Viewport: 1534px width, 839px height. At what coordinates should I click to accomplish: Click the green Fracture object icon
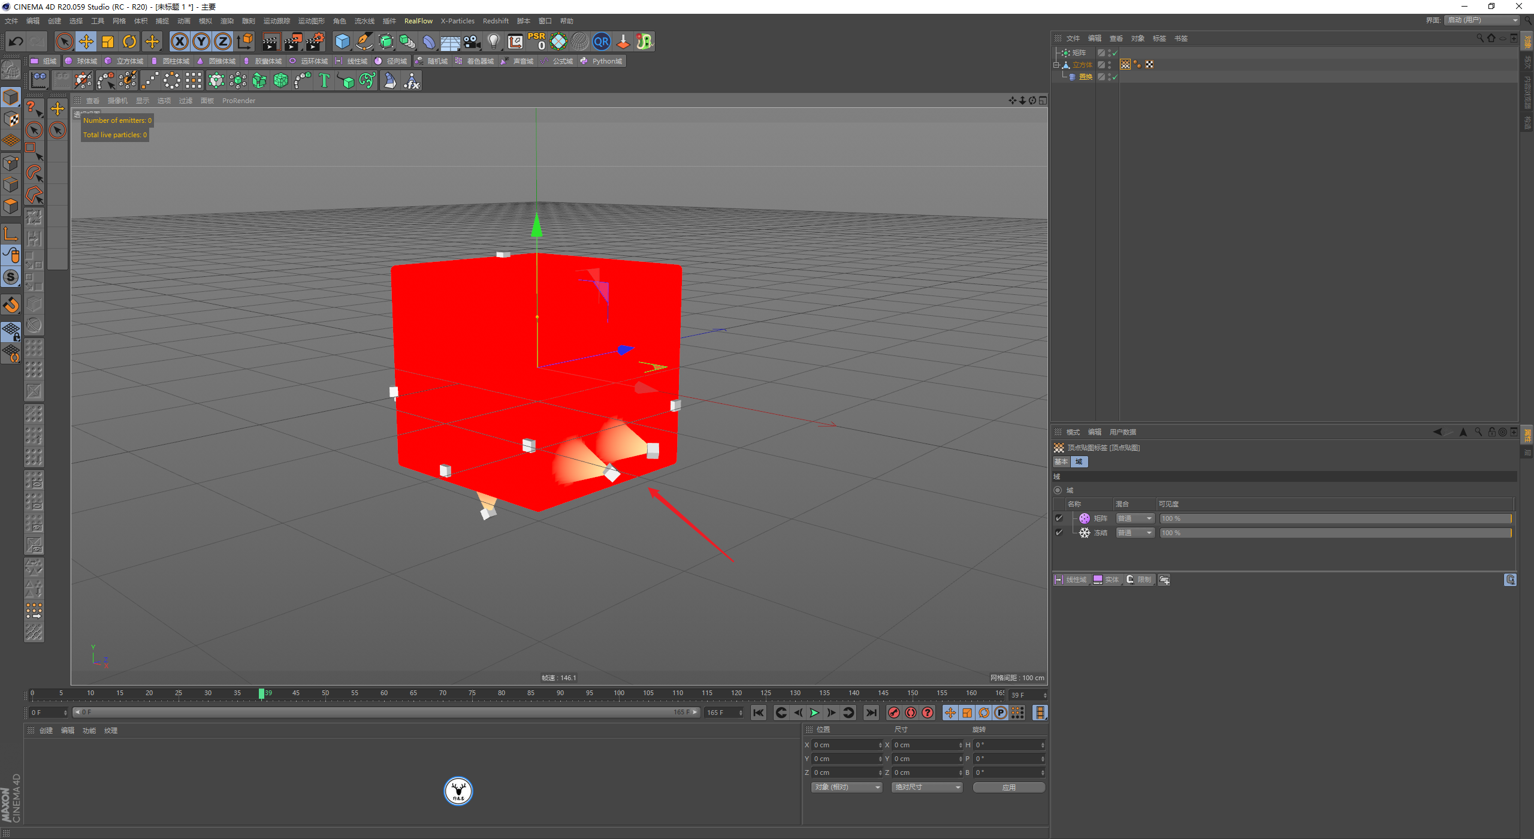click(259, 80)
